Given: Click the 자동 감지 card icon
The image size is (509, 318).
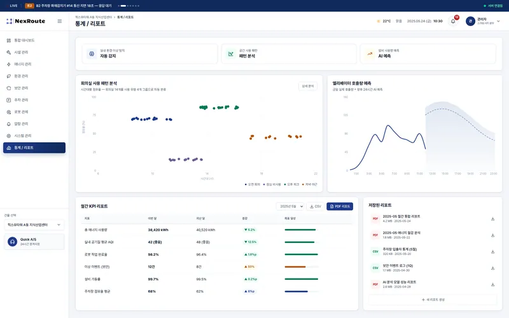Looking at the screenshot, I should point(92,54).
